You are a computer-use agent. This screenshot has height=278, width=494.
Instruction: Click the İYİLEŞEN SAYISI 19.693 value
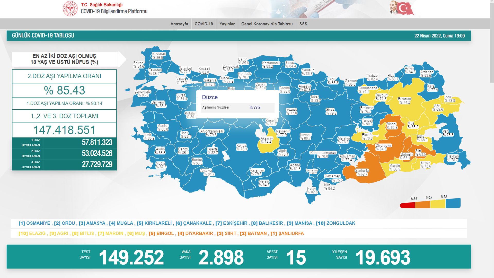tap(383, 257)
